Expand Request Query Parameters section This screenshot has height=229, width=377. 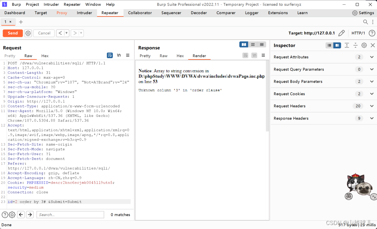click(324, 70)
